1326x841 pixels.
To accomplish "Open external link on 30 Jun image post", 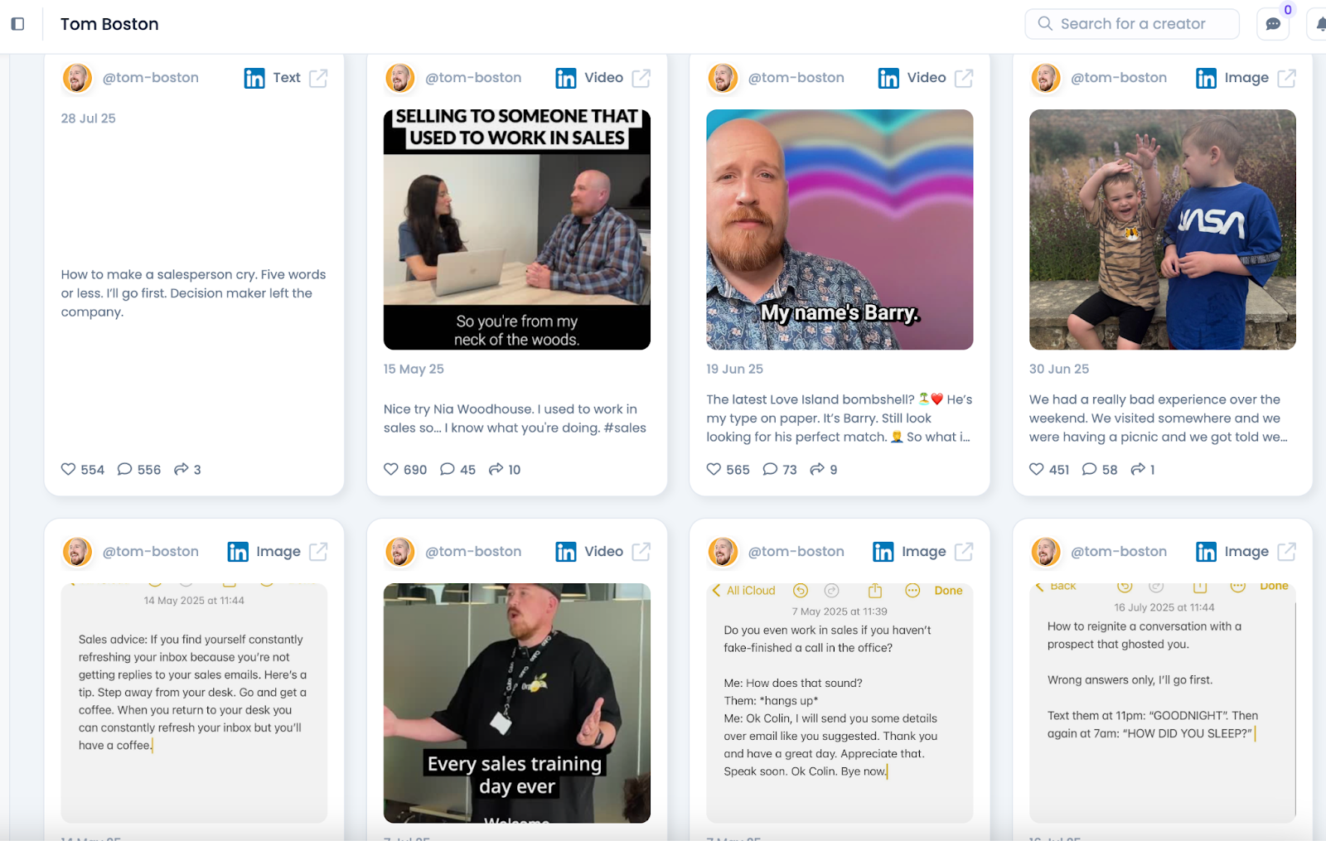I will [1287, 78].
